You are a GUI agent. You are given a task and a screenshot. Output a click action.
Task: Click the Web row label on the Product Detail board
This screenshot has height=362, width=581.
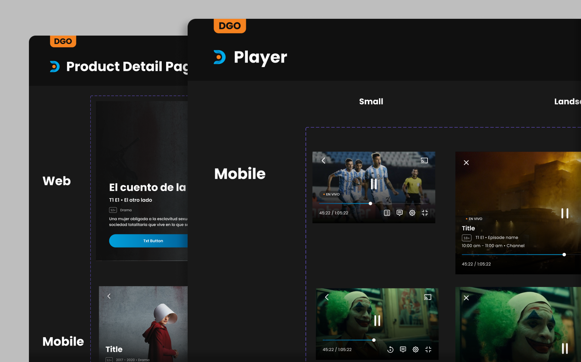tap(57, 181)
